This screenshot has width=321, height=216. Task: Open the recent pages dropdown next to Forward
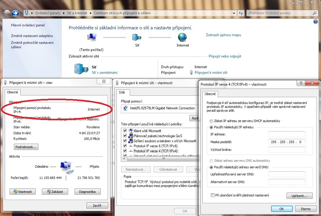coord(21,13)
